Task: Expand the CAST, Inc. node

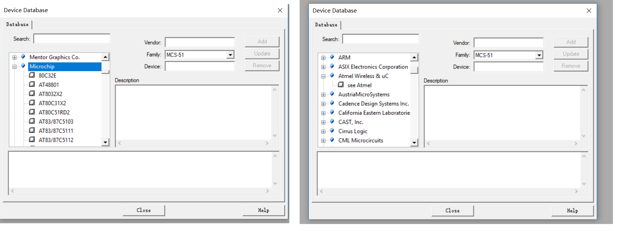Action: [323, 122]
